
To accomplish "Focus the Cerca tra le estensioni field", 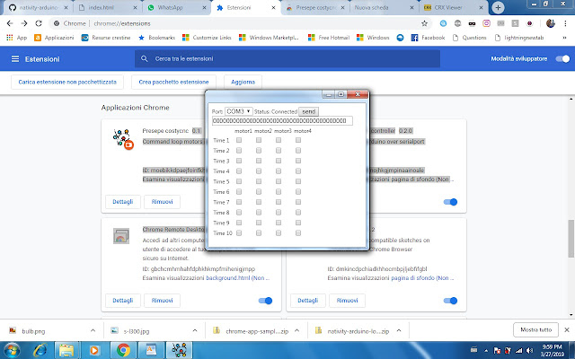I will point(287,58).
